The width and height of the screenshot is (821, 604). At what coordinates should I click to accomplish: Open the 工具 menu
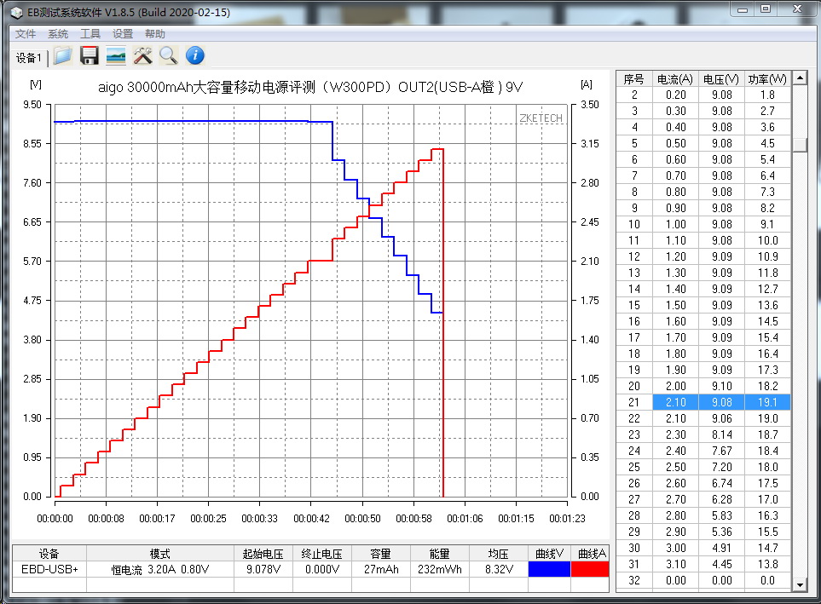pyautogui.click(x=90, y=34)
